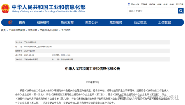
Task: Open the 互动交流 navigation menu
Action: (x=140, y=22)
